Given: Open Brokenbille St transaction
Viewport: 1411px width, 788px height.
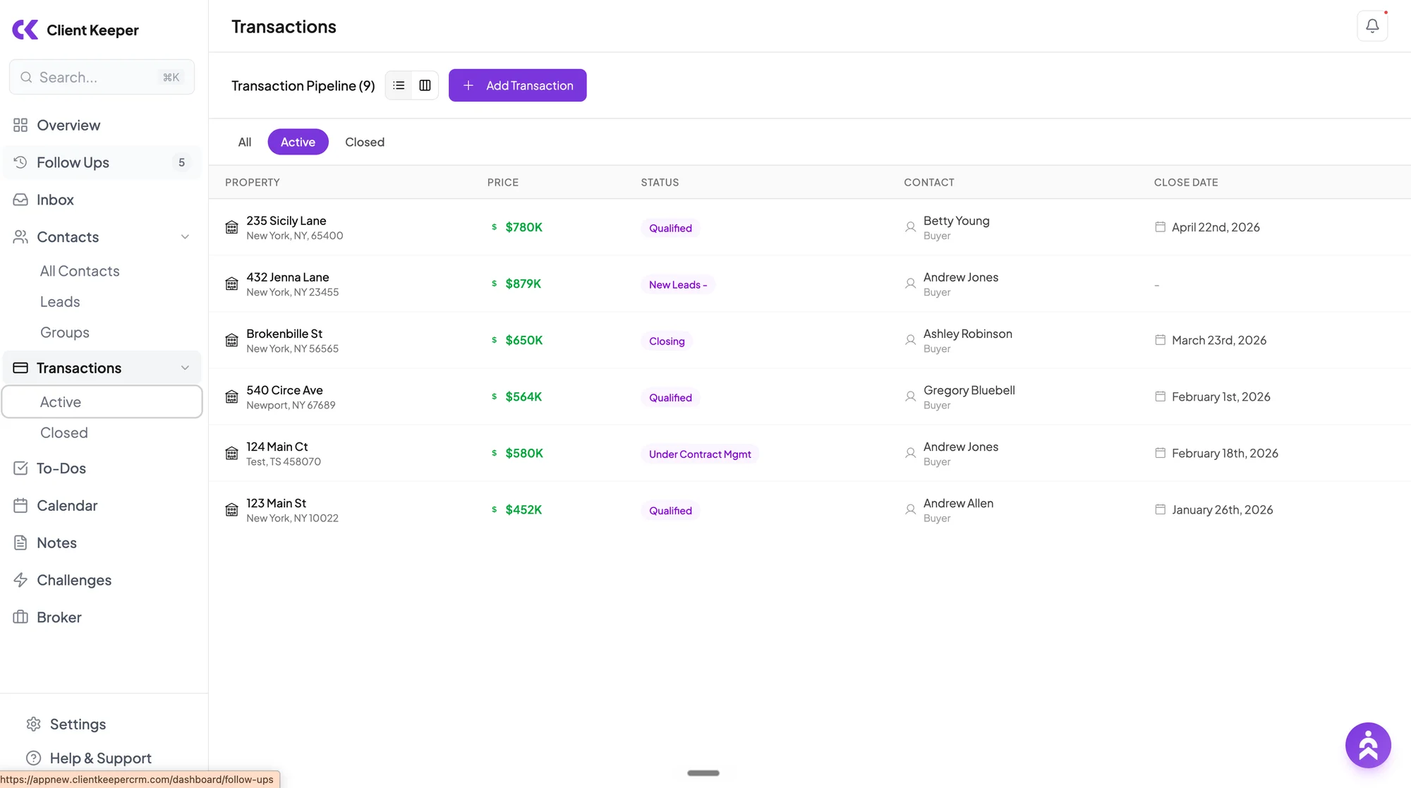Looking at the screenshot, I should tap(284, 334).
